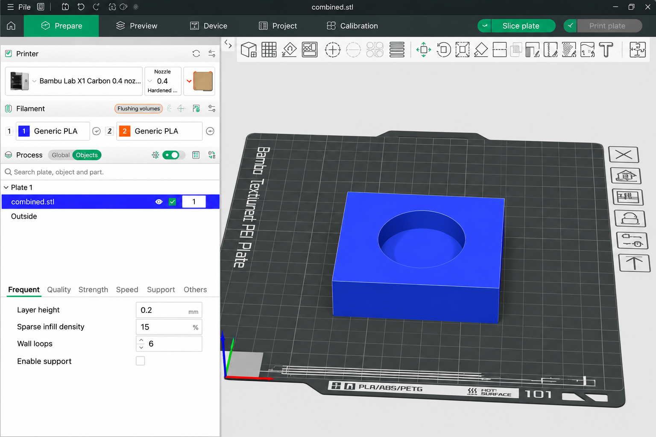Click the Add model cube icon
This screenshot has height=437, width=656.
[x=249, y=50]
